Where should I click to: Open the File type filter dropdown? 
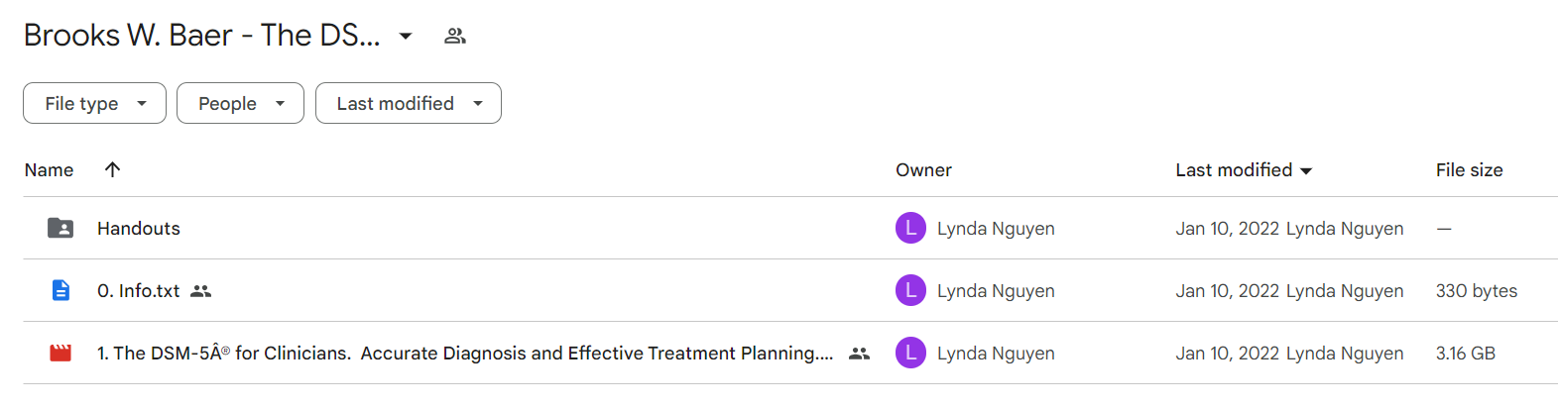pyautogui.click(x=94, y=103)
